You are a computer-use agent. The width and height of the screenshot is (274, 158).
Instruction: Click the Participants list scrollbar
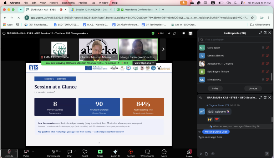tap(272, 77)
